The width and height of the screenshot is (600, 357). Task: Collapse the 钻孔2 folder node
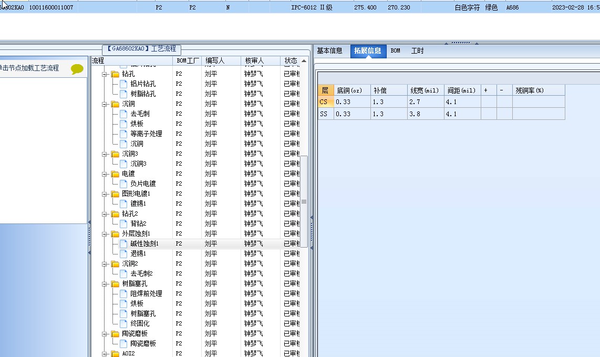coord(104,214)
